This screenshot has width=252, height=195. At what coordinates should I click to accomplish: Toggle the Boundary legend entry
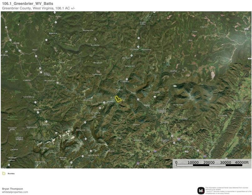[x=11, y=174]
